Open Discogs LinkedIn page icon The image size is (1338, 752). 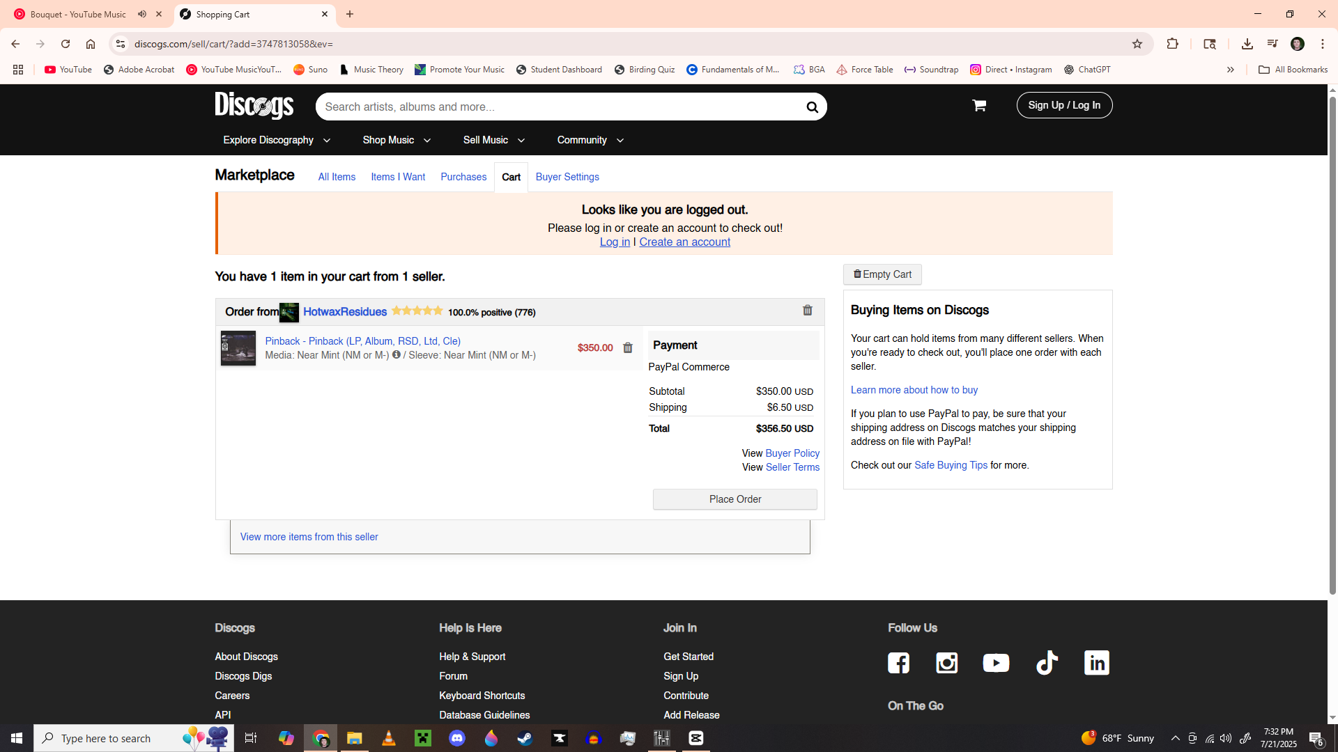(1097, 663)
